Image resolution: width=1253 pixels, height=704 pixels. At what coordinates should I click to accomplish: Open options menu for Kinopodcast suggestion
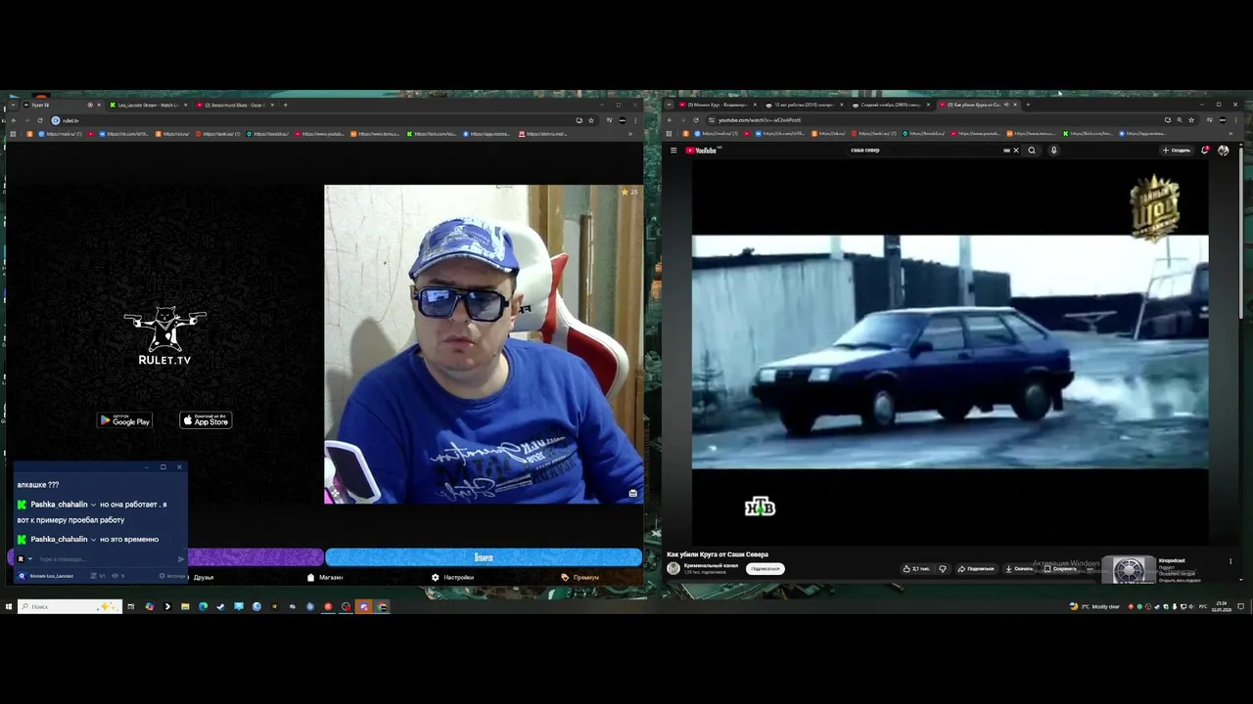coord(1230,561)
